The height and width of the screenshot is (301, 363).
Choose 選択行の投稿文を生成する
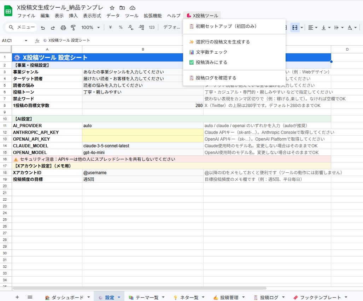point(234,42)
